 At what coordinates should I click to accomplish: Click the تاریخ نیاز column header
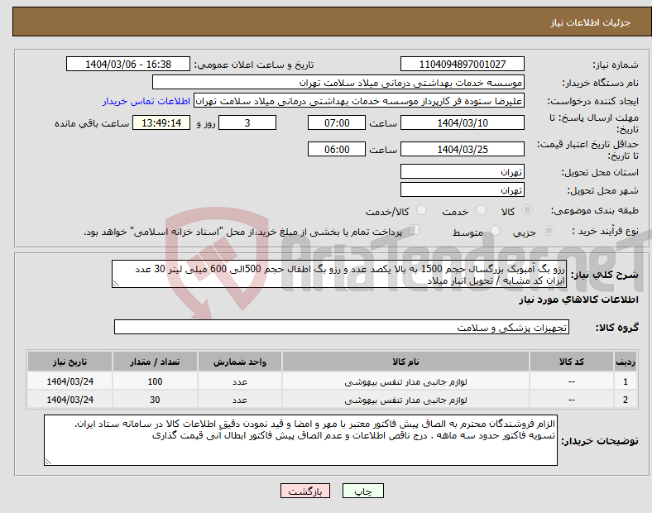pyautogui.click(x=70, y=362)
